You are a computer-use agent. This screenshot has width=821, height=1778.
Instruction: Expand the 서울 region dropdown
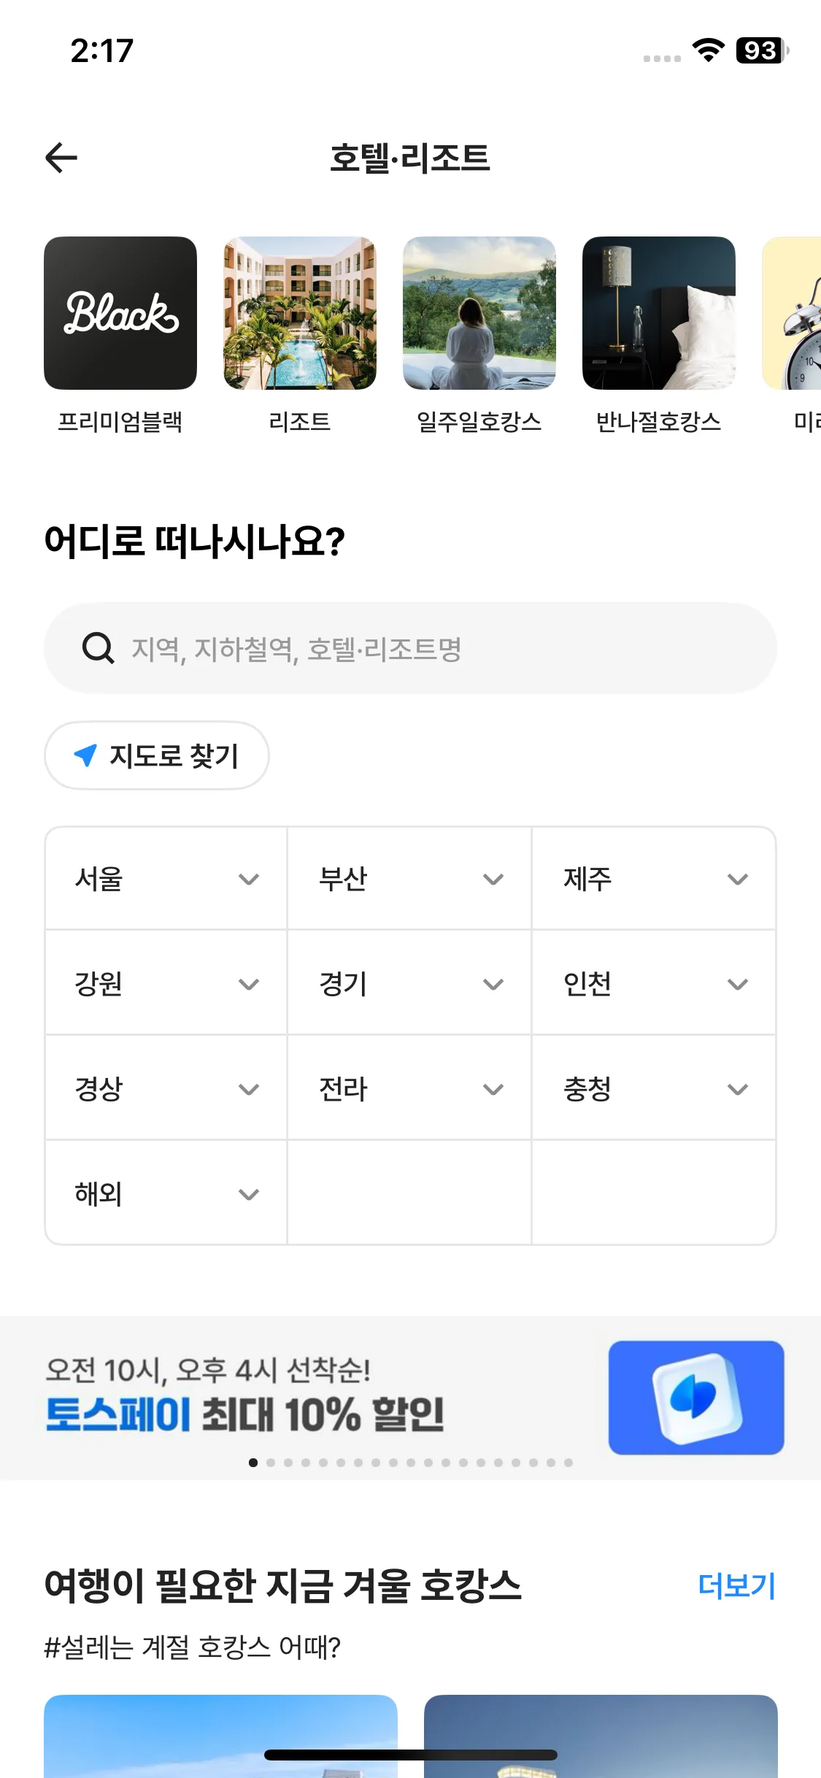[248, 880]
